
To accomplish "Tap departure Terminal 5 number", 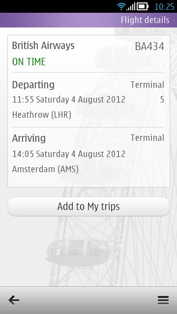I will pyautogui.click(x=162, y=100).
